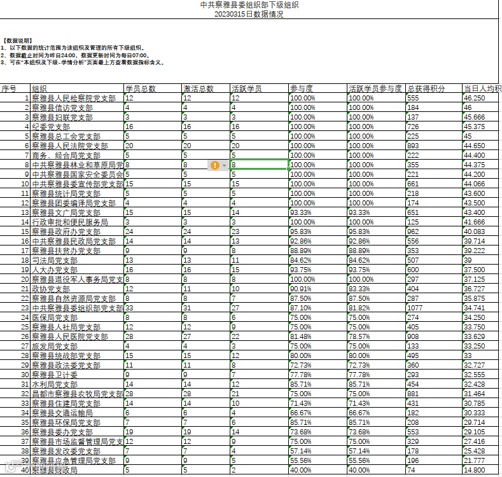Click participation value 55.56% in 参与度 column
The image size is (502, 477).
300,460
